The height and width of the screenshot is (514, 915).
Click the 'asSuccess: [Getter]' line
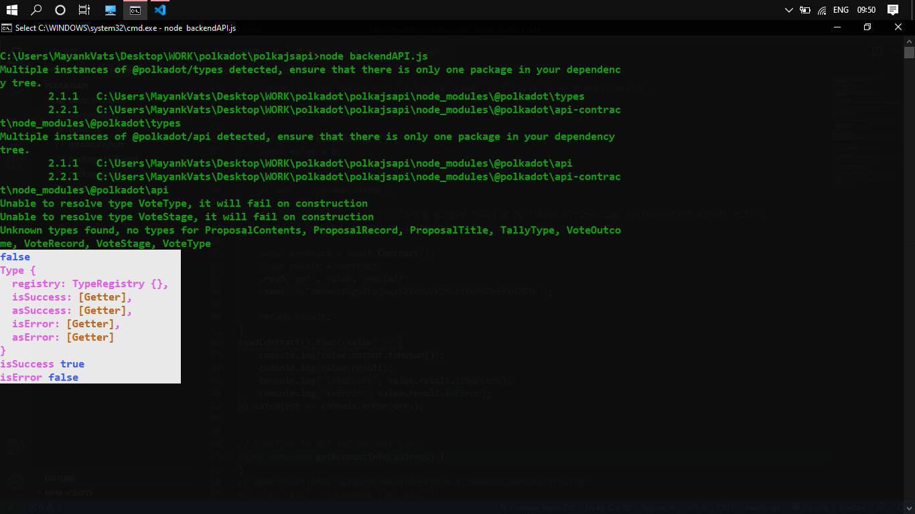point(72,311)
